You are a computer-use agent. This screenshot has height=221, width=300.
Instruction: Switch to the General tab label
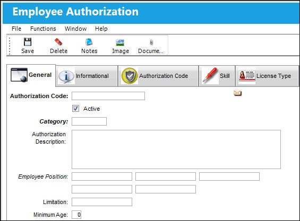tap(40, 75)
